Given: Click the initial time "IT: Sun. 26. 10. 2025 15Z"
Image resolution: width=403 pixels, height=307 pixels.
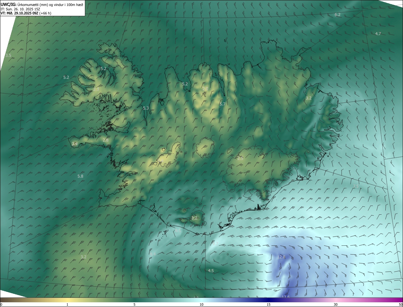Looking at the screenshot, I should coord(20,9).
